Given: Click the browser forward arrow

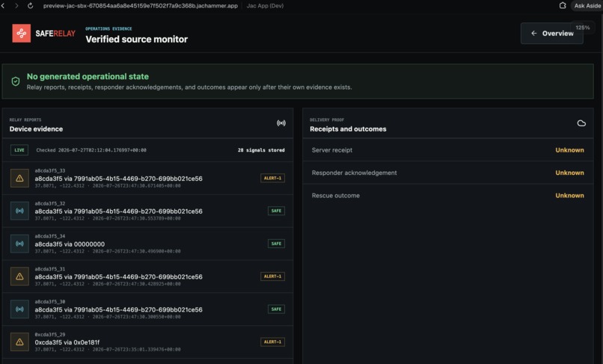Looking at the screenshot, I should 16,6.
